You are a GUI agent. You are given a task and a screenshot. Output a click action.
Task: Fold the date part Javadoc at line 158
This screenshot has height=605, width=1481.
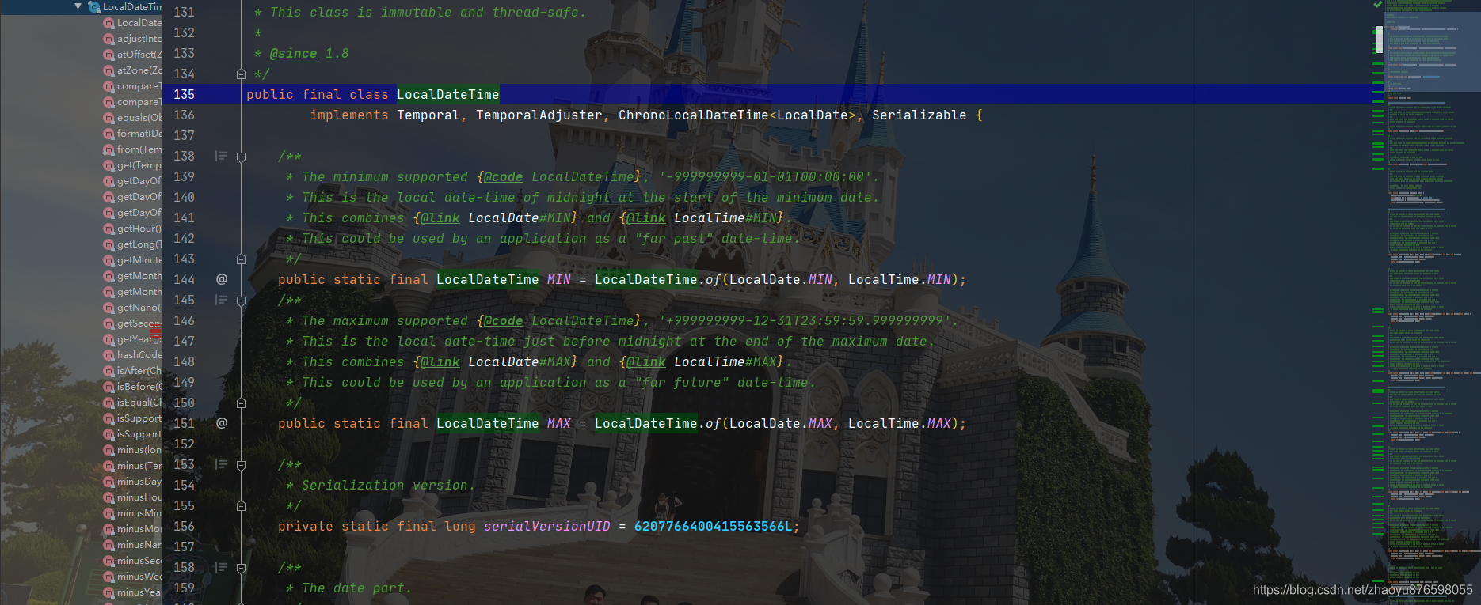click(241, 568)
